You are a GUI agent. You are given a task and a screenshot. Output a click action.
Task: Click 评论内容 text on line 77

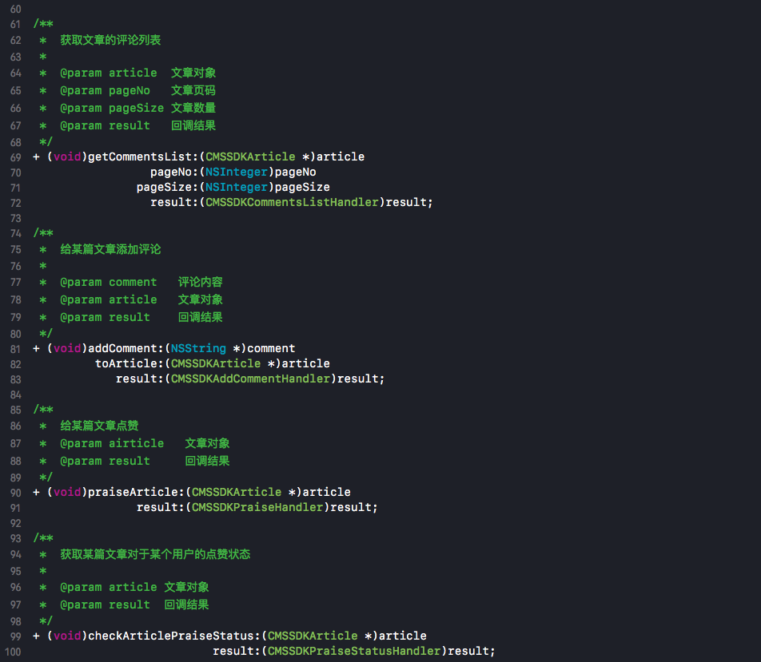(x=200, y=282)
